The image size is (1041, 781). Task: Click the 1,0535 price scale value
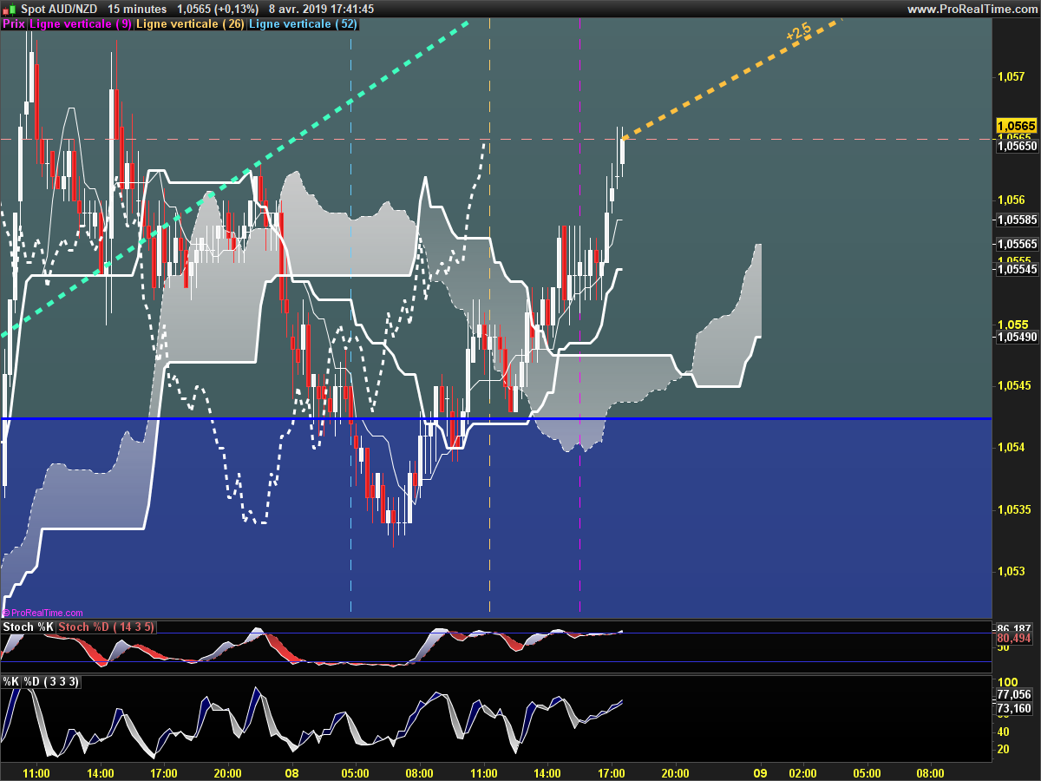tap(1015, 509)
